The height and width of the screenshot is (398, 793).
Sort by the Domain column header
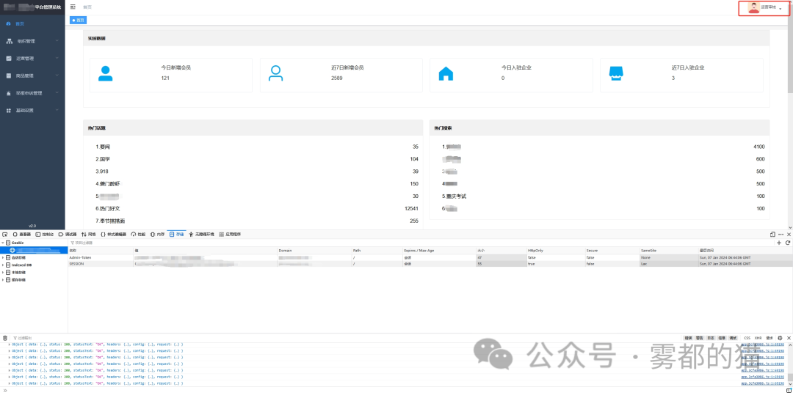pyautogui.click(x=314, y=251)
